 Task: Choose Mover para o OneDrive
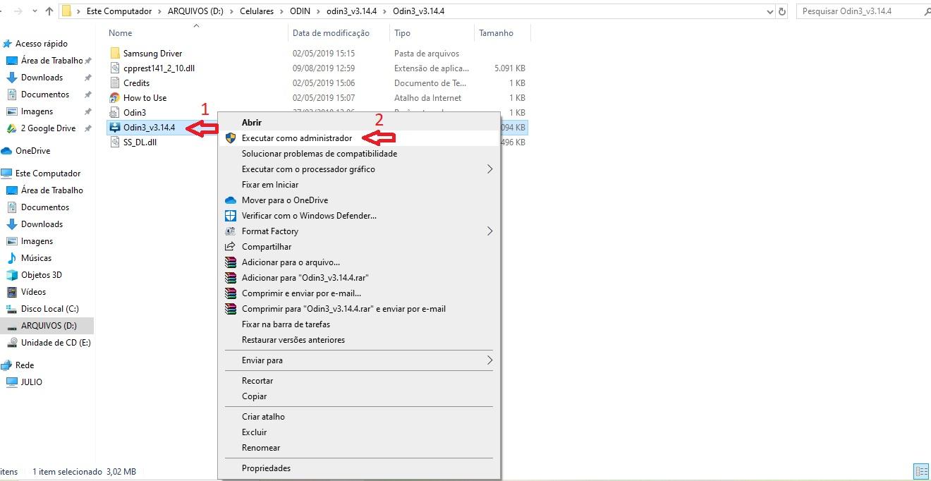click(x=359, y=200)
